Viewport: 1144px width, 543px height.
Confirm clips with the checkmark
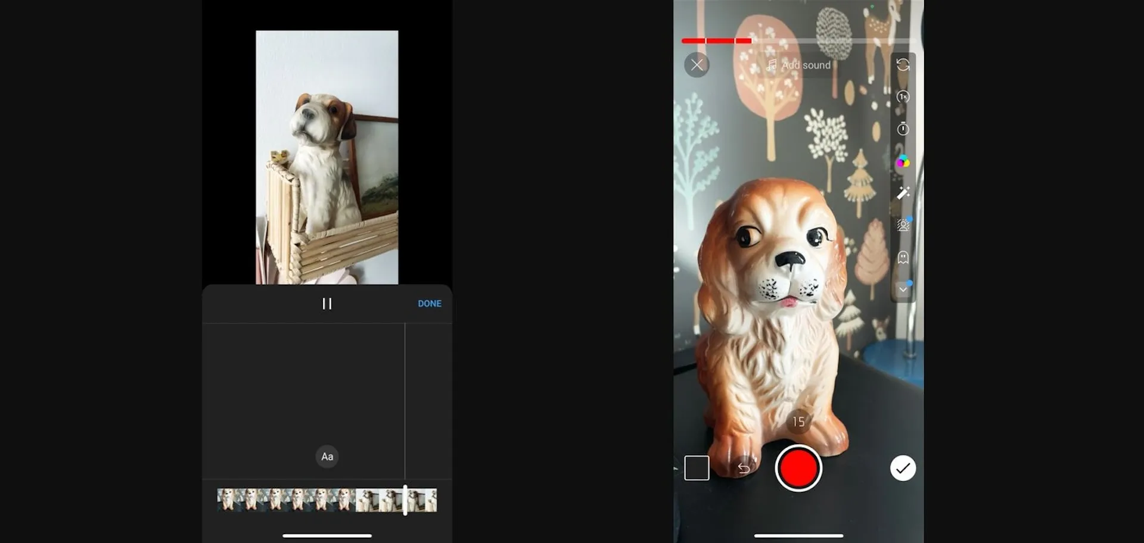pyautogui.click(x=903, y=469)
